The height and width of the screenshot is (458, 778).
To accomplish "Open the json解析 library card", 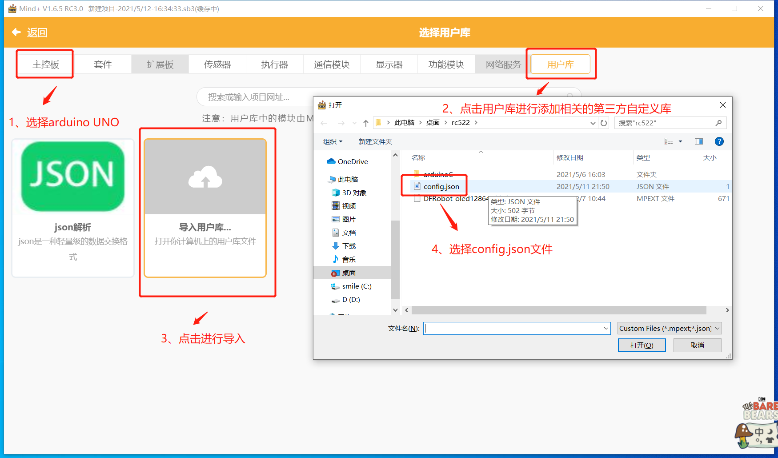I will tap(73, 208).
